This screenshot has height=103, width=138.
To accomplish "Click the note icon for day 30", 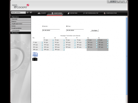I will point(64,49).
